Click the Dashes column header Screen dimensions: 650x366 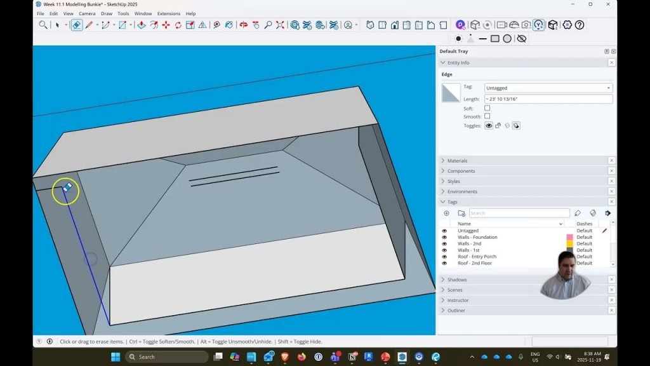[585, 224]
